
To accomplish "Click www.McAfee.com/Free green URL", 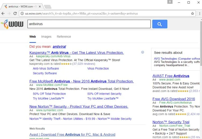I will pyautogui.click(x=52, y=85).
